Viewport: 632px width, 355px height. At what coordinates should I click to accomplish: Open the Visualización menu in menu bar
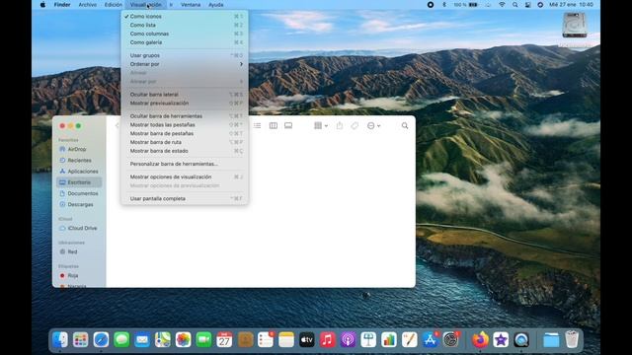click(145, 5)
